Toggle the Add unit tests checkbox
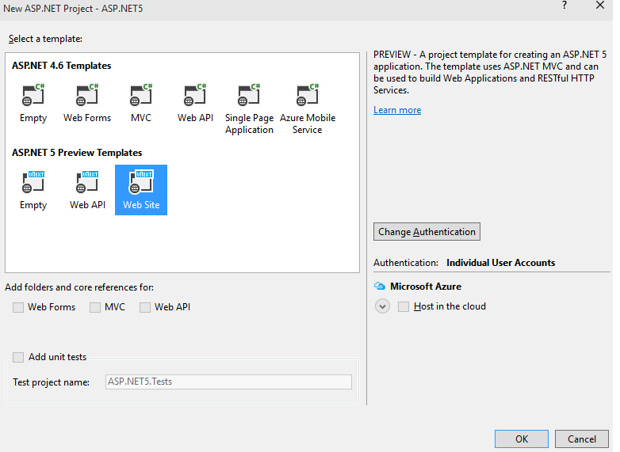The height and width of the screenshot is (452, 620). (x=18, y=357)
